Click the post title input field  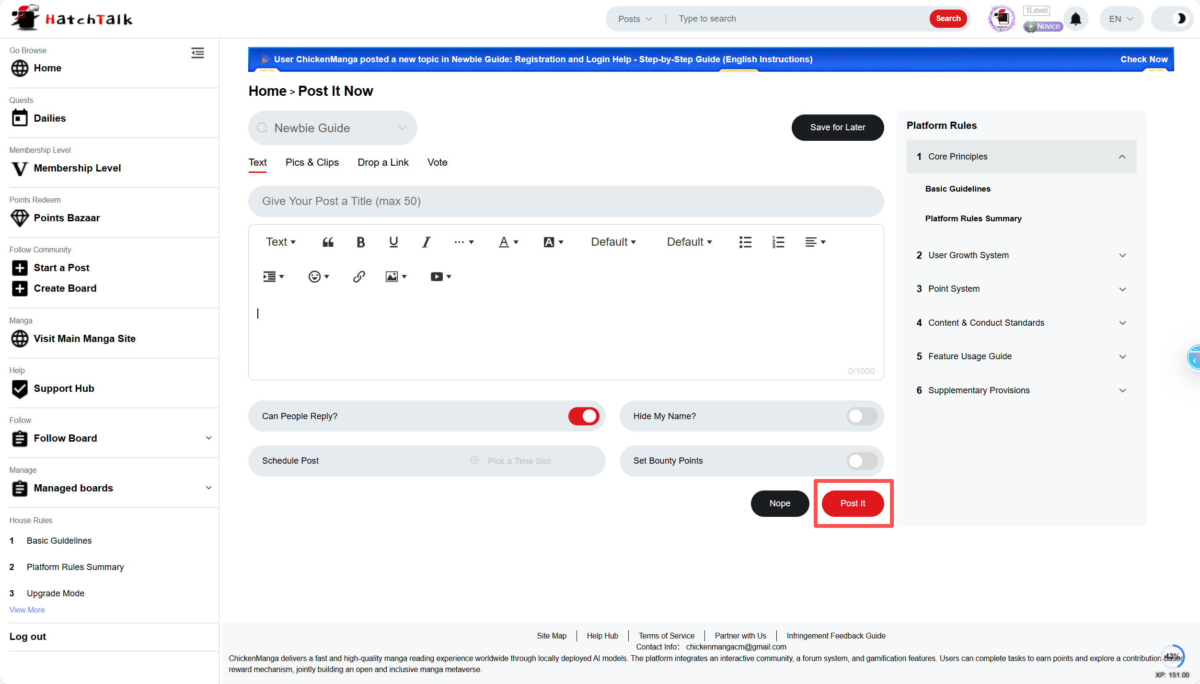click(x=565, y=201)
